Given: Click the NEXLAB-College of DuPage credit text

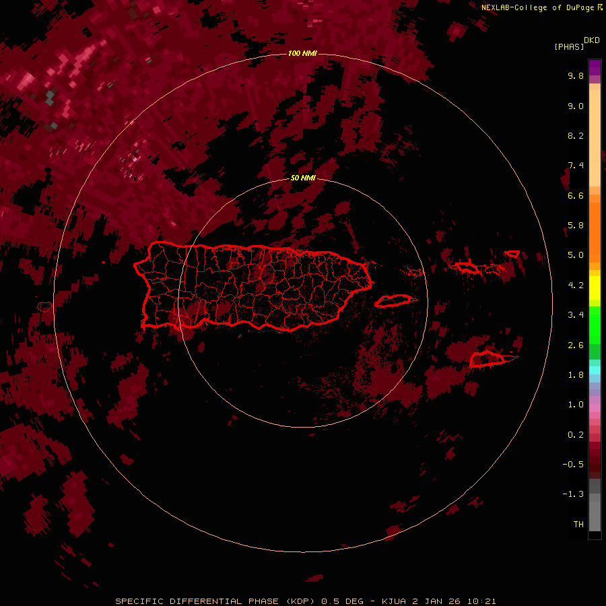Looking at the screenshot, I should 539,7.
